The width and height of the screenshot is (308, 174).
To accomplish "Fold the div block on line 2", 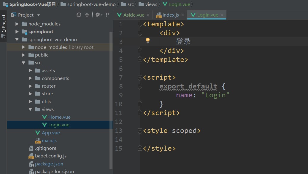I will coord(140,33).
